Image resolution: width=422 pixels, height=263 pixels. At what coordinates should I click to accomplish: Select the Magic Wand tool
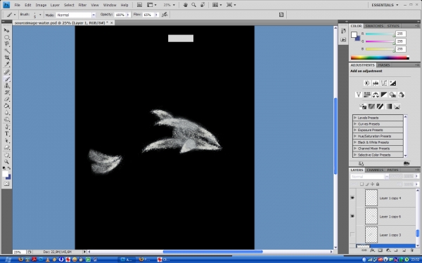click(7, 51)
